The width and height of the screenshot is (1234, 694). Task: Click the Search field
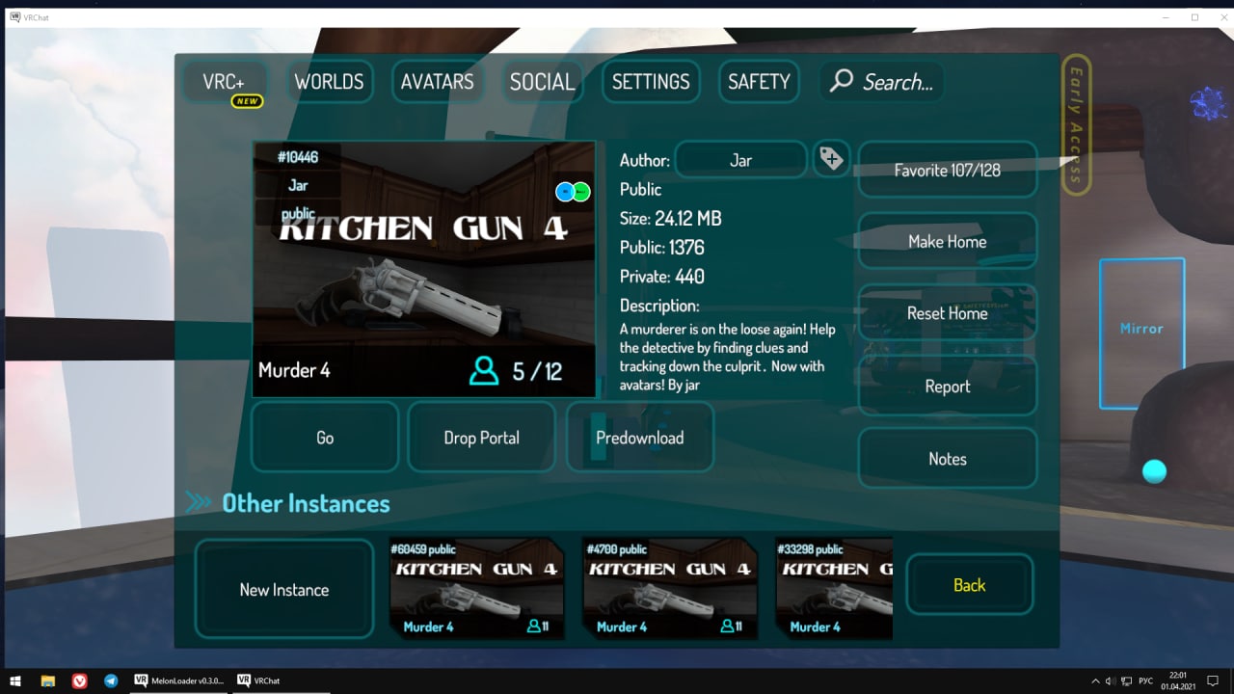[x=882, y=82]
